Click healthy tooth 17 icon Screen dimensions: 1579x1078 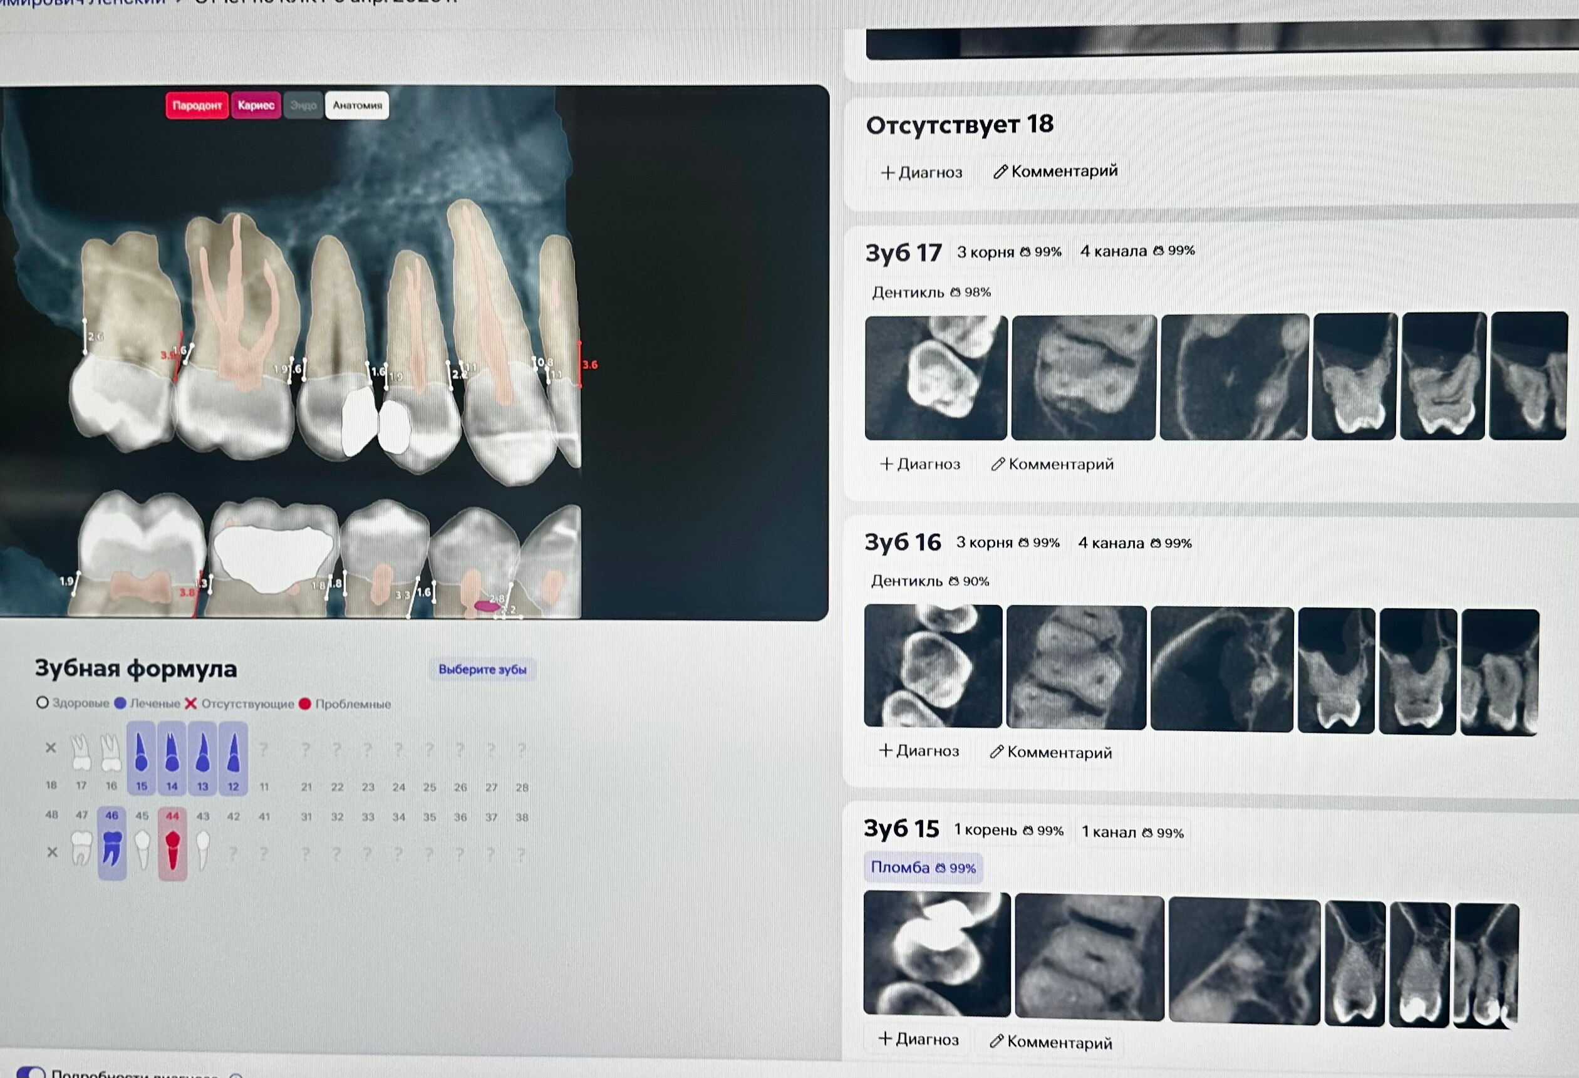81,753
